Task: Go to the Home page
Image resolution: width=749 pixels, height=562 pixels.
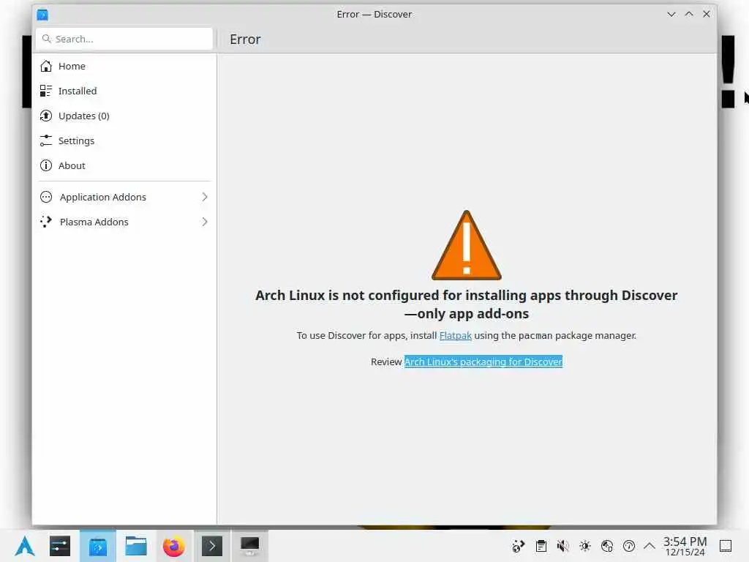Action: click(124, 66)
